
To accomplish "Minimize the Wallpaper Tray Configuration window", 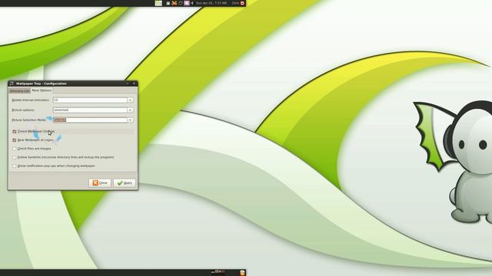I will (x=128, y=84).
